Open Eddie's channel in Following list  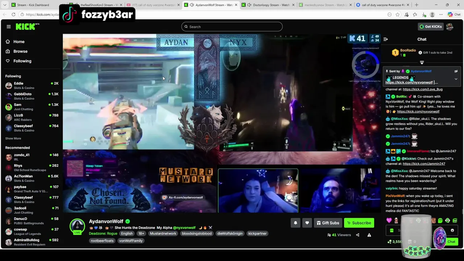point(32,86)
